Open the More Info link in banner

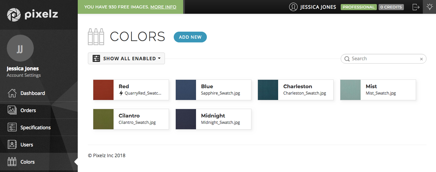[x=163, y=7]
